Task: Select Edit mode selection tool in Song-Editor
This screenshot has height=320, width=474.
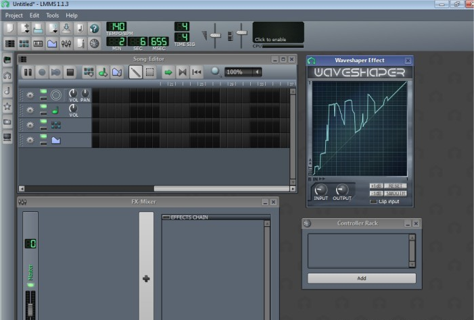Action: click(150, 72)
